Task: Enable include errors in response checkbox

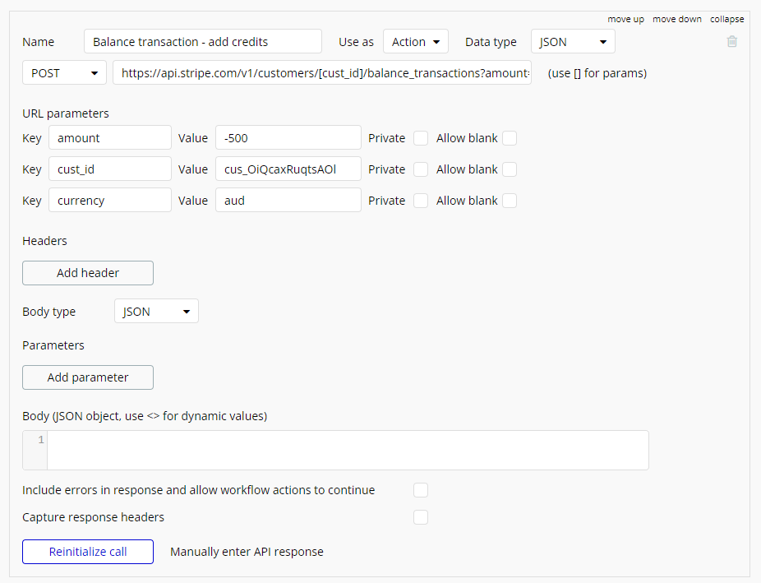Action: tap(421, 490)
